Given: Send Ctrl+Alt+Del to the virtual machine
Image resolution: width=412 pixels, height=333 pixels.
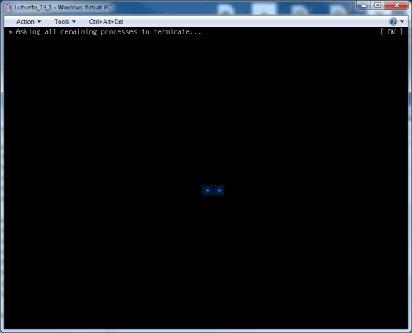Looking at the screenshot, I should click(106, 21).
